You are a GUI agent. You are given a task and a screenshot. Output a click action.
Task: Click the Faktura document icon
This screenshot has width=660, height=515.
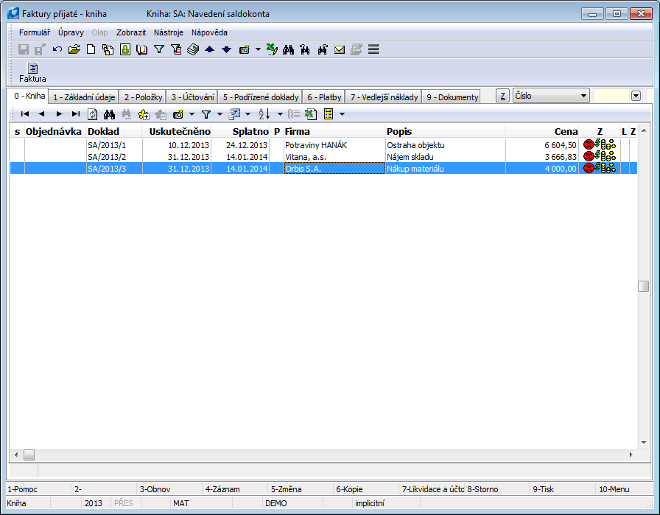click(32, 69)
